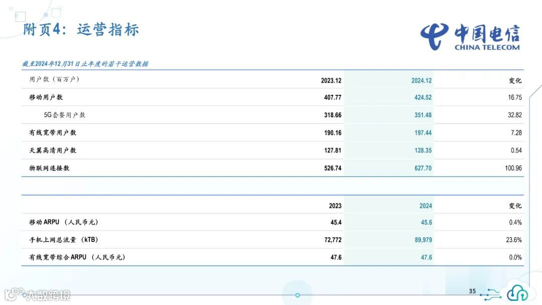
Task: Click the value 128.35
Action: tap(423, 150)
